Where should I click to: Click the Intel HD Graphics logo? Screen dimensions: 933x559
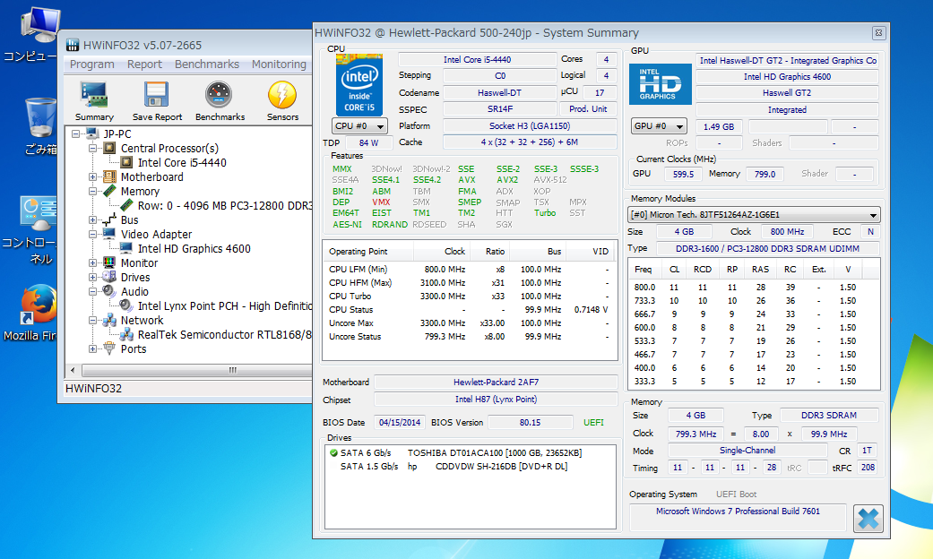tap(659, 83)
